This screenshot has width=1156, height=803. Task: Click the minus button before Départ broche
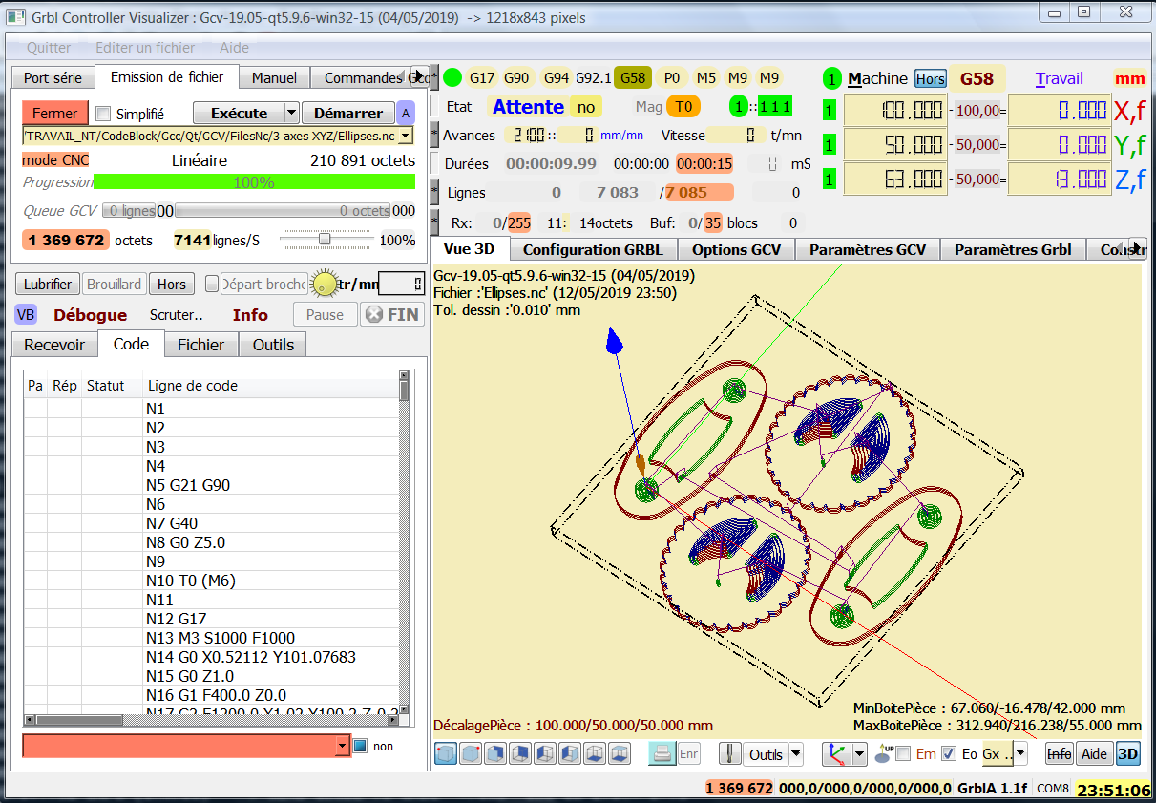(212, 284)
